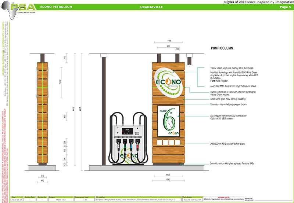Screen dimensions: 294x203
Task: Select '200x200mm ABS caution/ safety signs' note
Action: [227, 144]
